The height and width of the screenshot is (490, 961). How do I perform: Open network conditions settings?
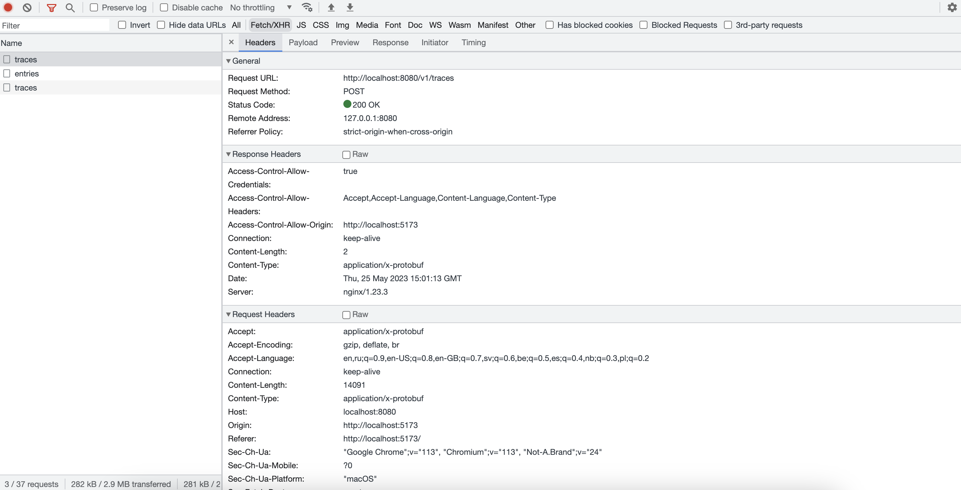click(307, 7)
